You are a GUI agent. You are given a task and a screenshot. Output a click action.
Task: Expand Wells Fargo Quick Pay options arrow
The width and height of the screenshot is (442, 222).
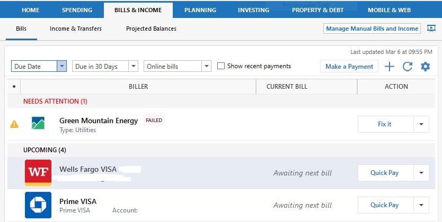(x=421, y=173)
